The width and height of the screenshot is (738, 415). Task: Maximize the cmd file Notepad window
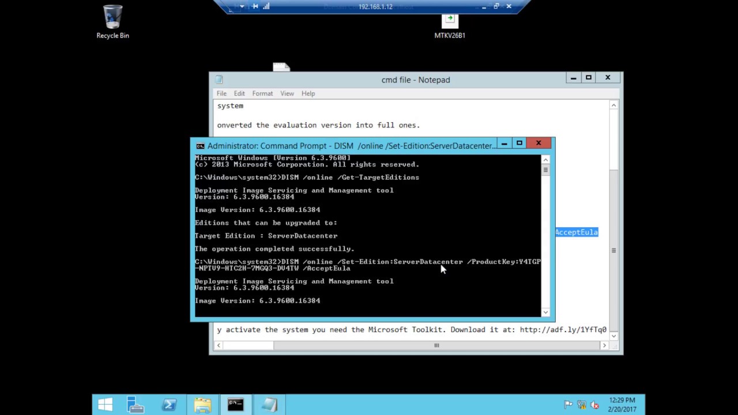(x=589, y=78)
